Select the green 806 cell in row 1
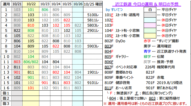 point(45,10)
